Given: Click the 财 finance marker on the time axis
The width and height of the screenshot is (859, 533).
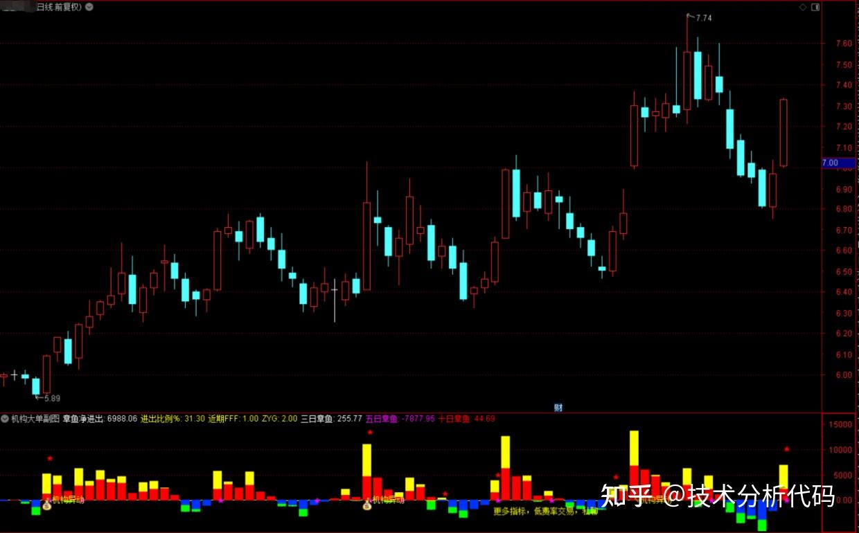Looking at the screenshot, I should (558, 408).
